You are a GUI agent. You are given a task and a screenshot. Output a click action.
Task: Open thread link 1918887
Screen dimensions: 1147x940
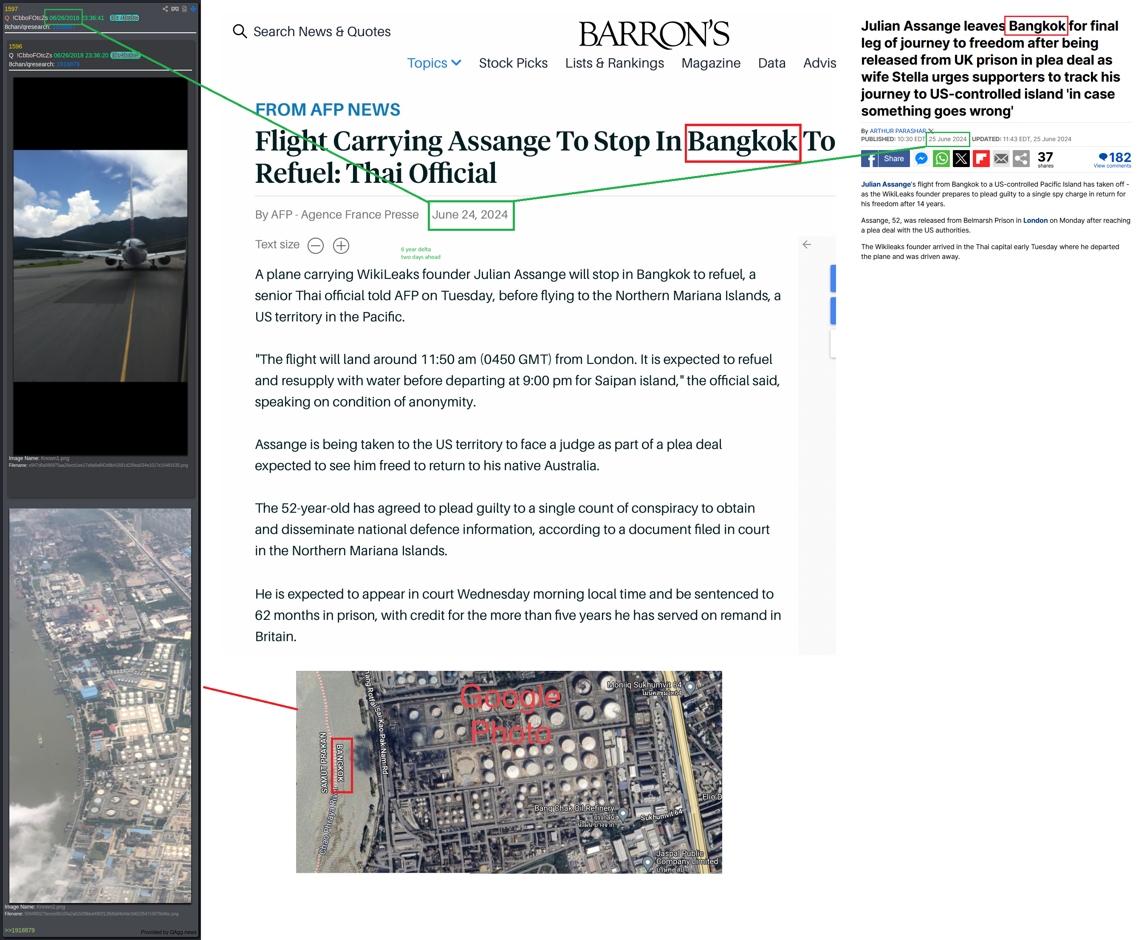[63, 27]
